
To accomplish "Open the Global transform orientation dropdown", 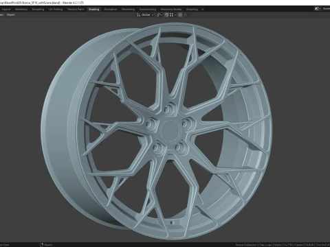I will (x=145, y=15).
